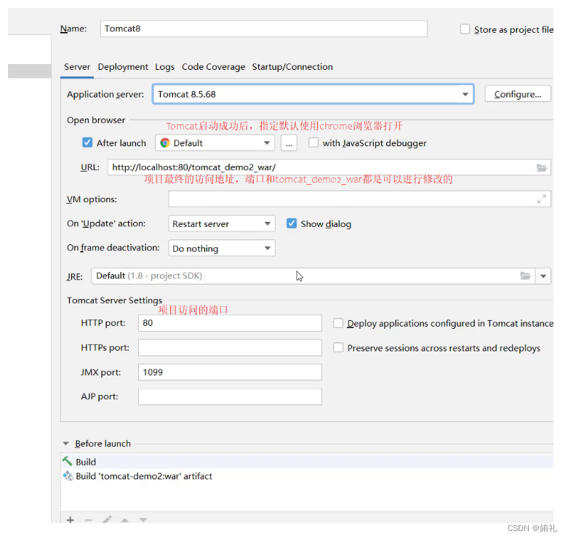Viewport: 568px width, 539px height.
Task: Select the Build 'tomcat-demo2:war' artifact row
Action: pyautogui.click(x=307, y=476)
